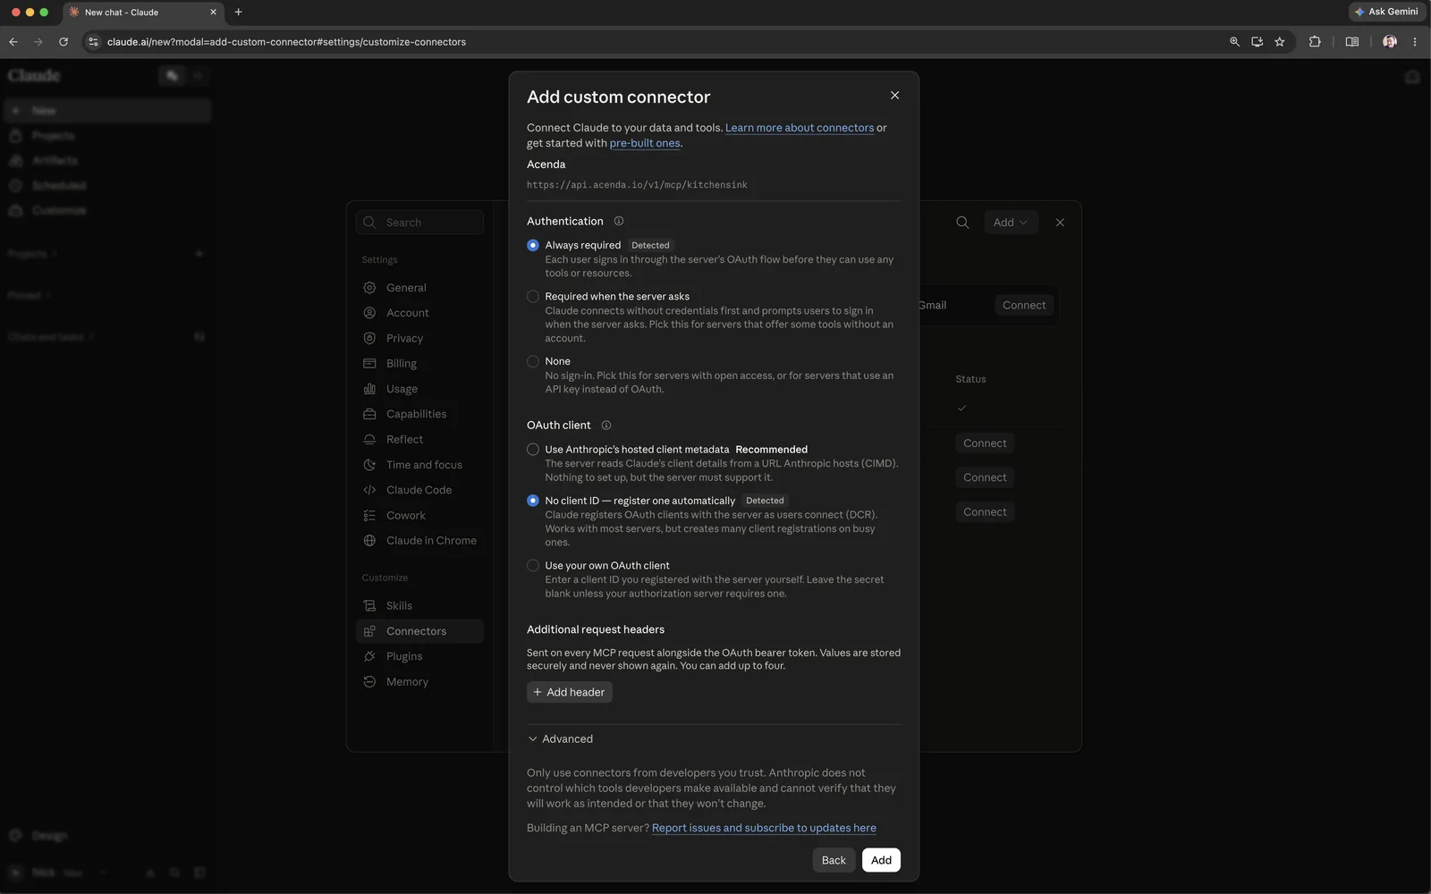
Task: Open Plugins under Customize
Action: click(419, 656)
